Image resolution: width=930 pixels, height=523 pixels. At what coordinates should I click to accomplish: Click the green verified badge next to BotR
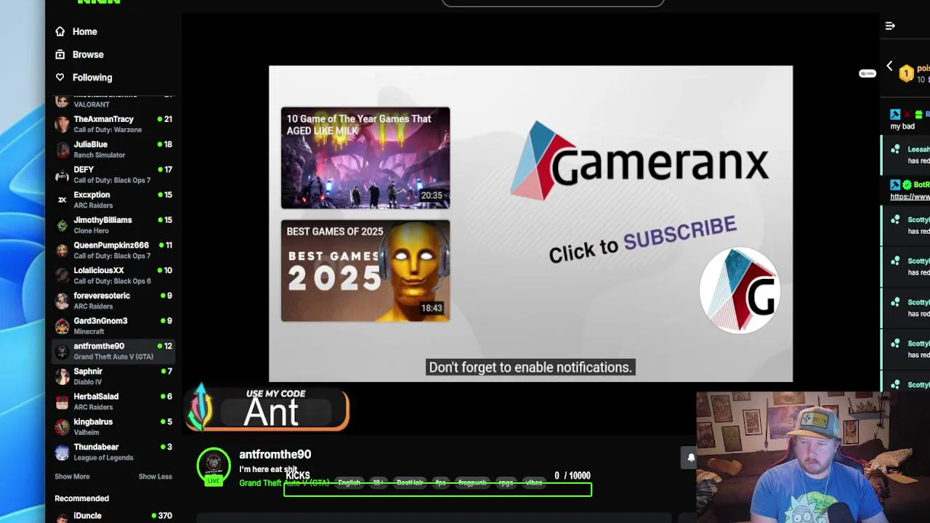click(907, 185)
